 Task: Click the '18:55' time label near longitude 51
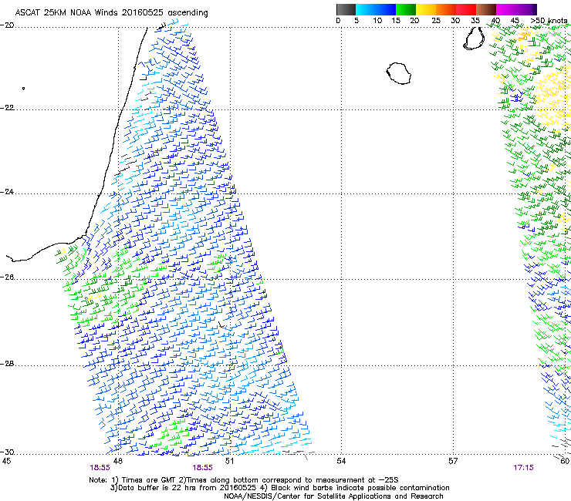[203, 468]
